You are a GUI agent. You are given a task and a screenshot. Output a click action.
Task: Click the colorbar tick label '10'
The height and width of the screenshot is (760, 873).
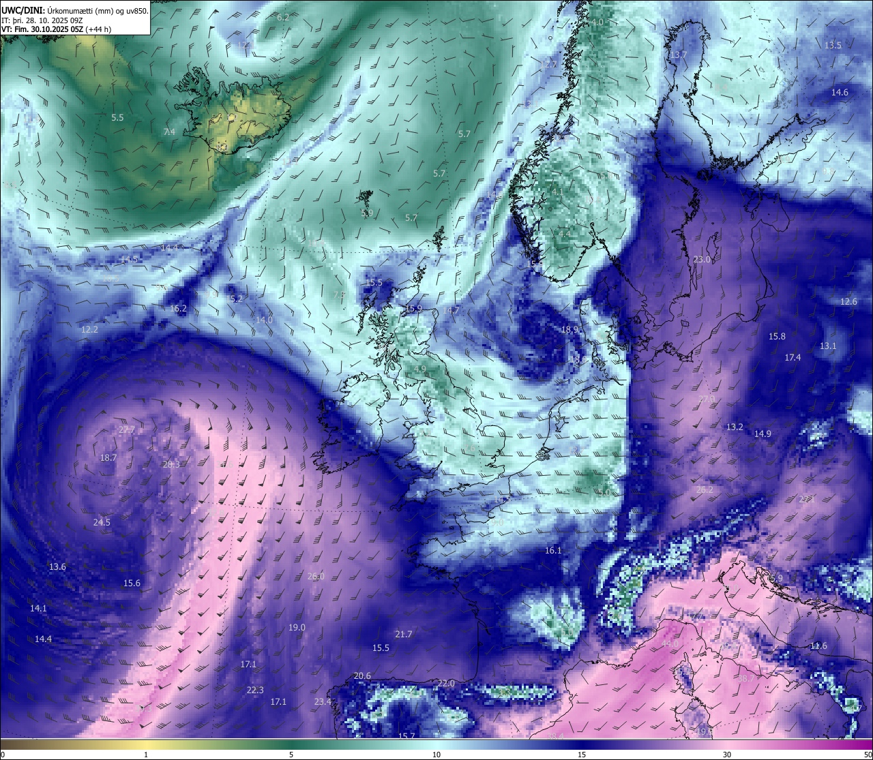[436, 755]
